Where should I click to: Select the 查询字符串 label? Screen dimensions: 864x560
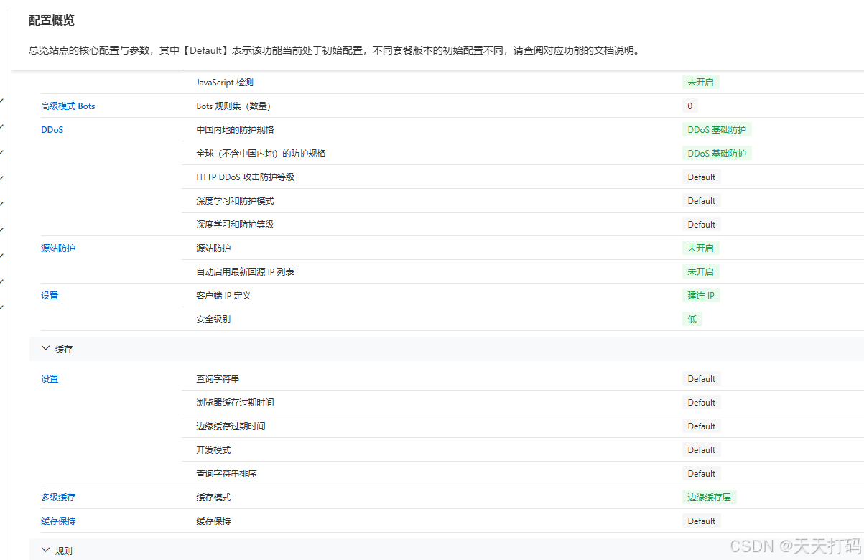point(218,379)
